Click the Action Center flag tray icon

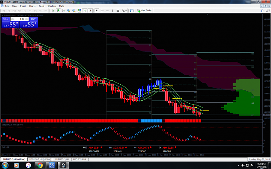[x=252, y=166]
